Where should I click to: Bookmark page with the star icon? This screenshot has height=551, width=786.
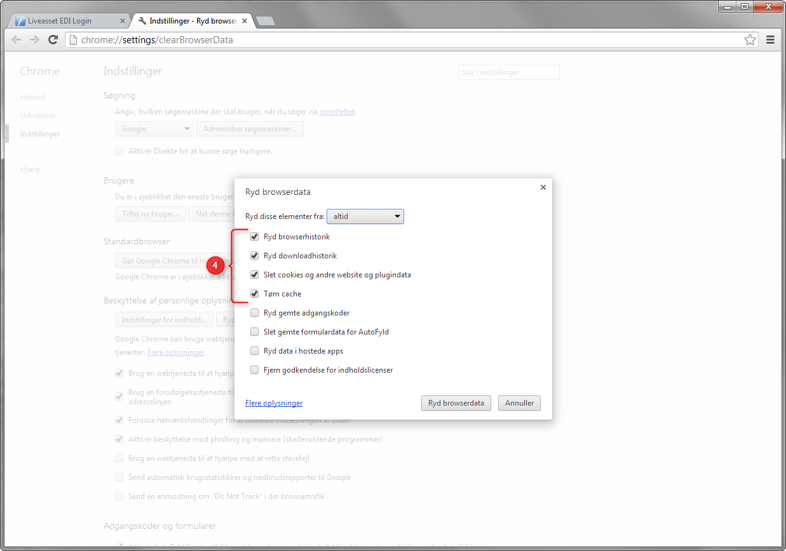750,40
